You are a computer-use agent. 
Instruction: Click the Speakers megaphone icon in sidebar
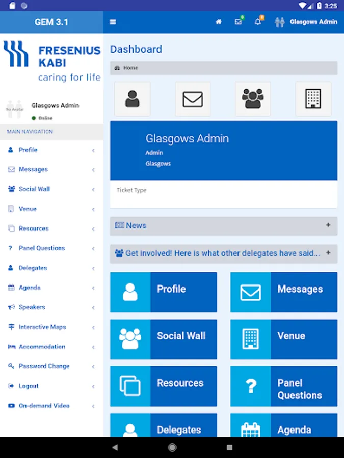click(x=11, y=307)
